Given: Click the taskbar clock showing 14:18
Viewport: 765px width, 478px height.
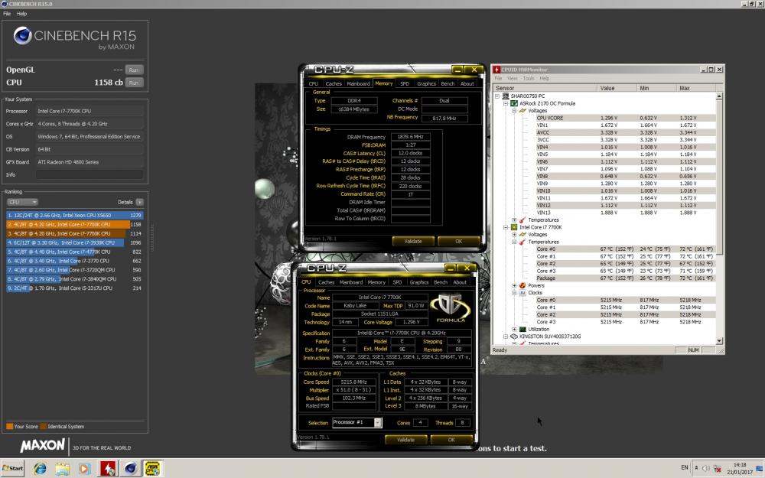Looking at the screenshot, I should (740, 465).
